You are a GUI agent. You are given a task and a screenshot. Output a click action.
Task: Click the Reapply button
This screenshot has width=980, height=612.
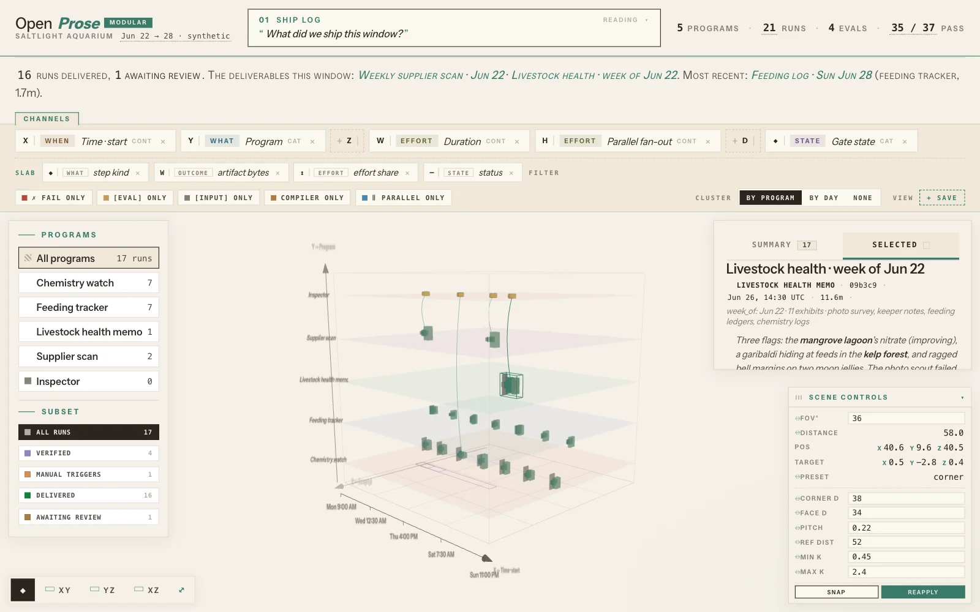[x=923, y=592]
